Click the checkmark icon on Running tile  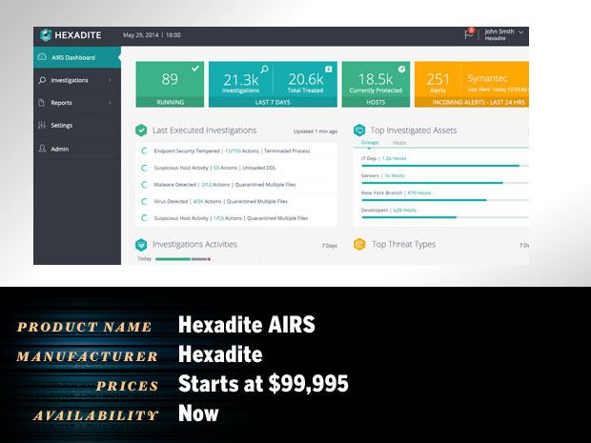coord(195,69)
